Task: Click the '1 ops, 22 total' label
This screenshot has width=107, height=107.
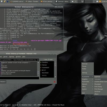Action: (48, 59)
